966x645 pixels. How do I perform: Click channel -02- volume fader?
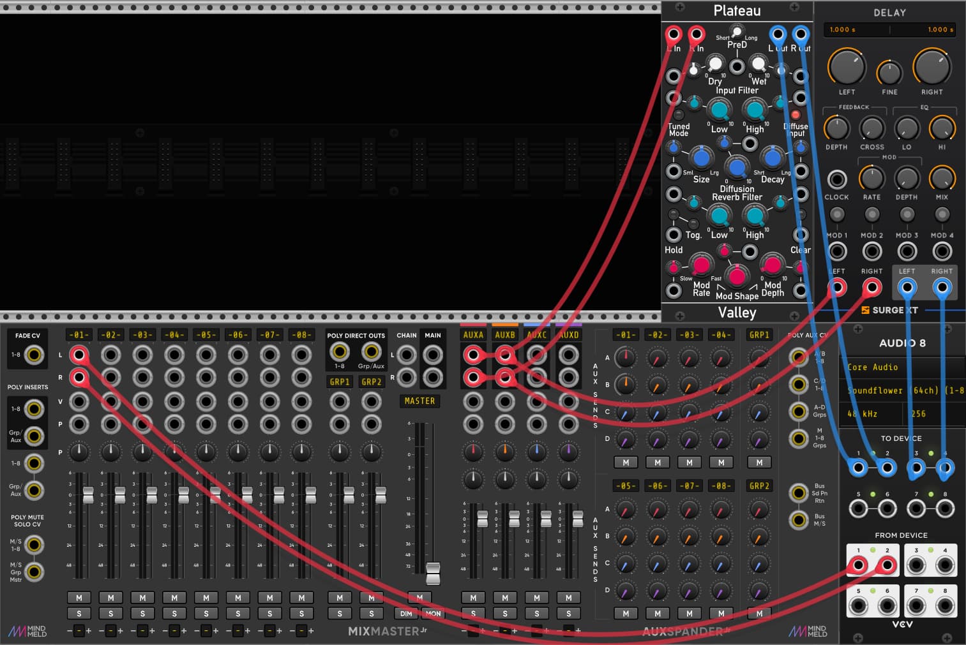click(x=120, y=494)
